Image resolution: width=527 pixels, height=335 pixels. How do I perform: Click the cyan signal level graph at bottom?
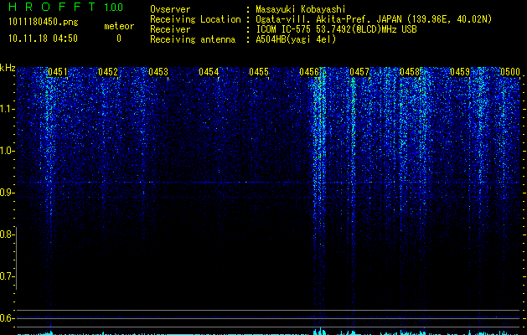pos(269,332)
